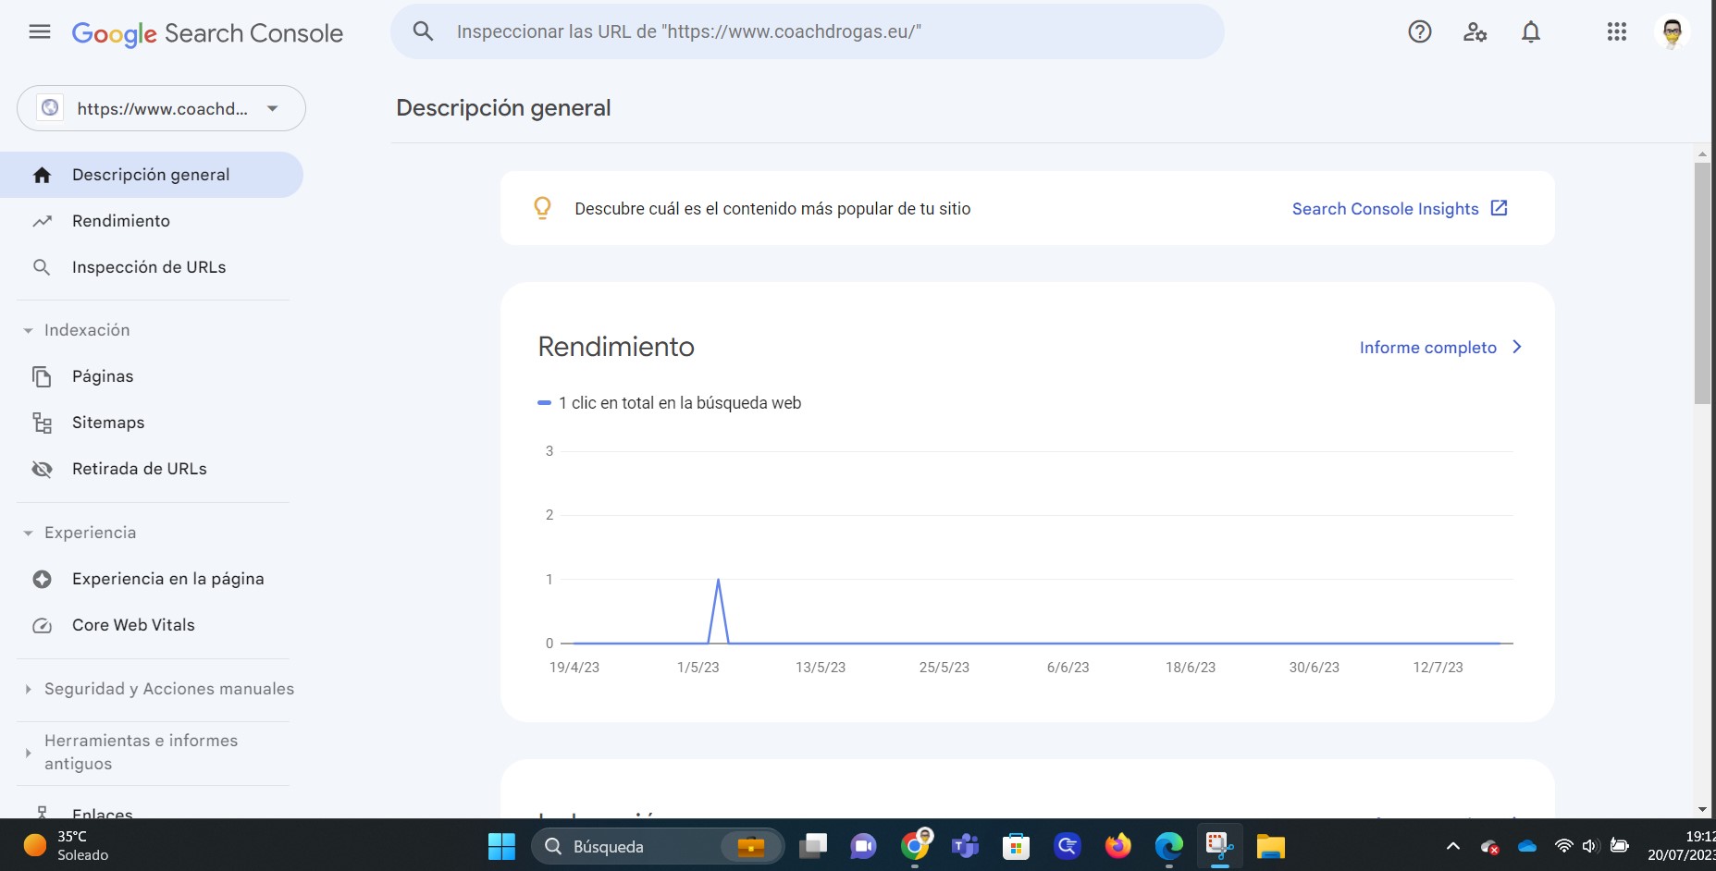Open the notifications bell
Image resolution: width=1716 pixels, height=871 pixels.
coord(1531,32)
